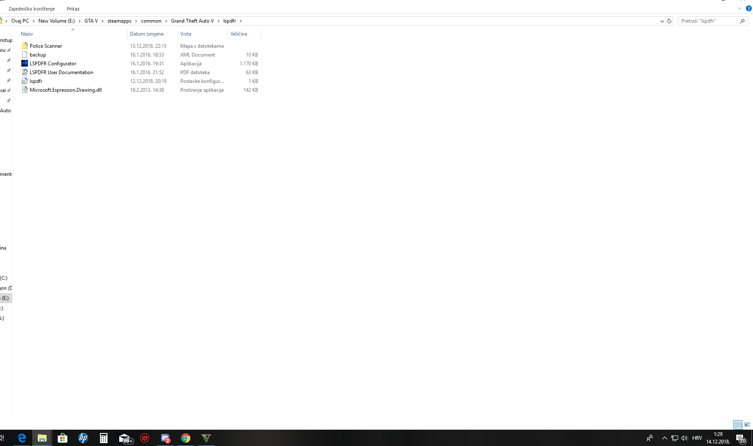
Task: Show hidden system tray icons
Action: [x=665, y=438]
